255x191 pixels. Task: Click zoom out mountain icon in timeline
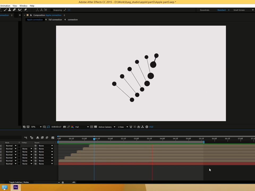[59, 182]
